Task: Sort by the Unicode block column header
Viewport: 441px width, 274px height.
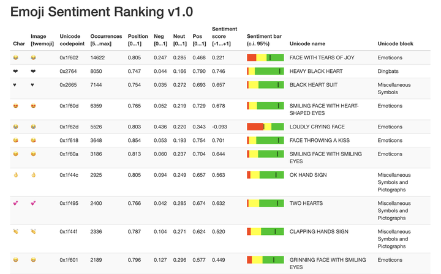Action: [395, 43]
